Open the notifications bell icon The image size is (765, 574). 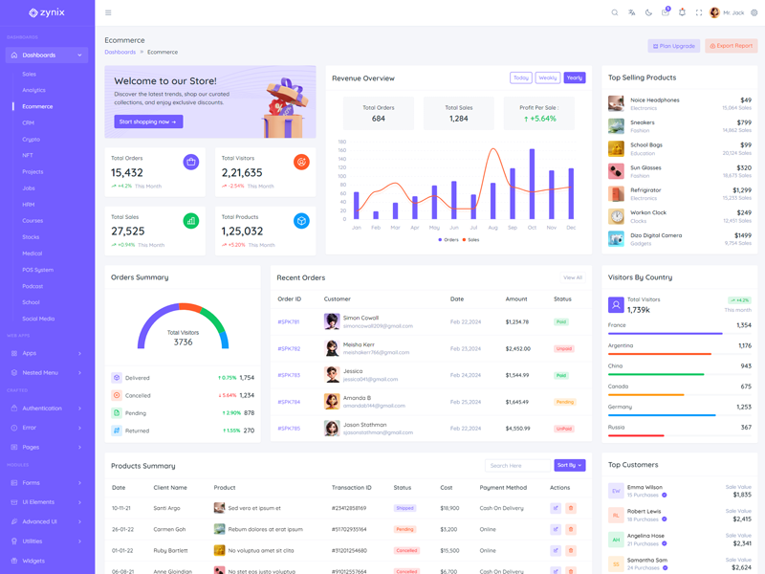[x=682, y=12]
